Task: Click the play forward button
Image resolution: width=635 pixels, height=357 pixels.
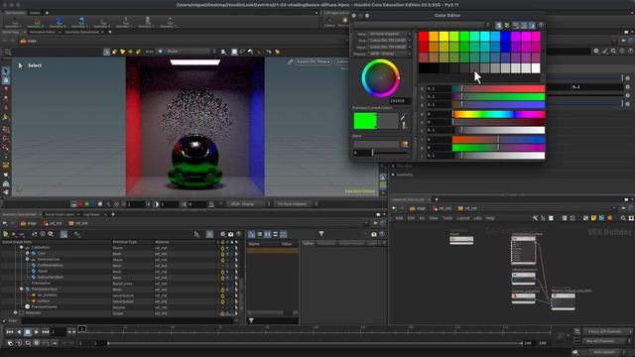Action: [x=37, y=332]
